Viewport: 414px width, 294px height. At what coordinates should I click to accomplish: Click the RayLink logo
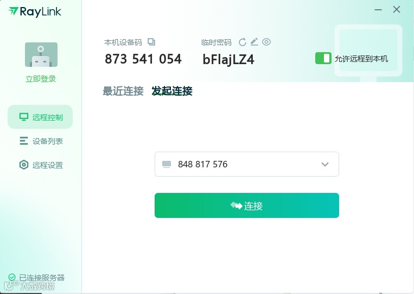[x=35, y=11]
